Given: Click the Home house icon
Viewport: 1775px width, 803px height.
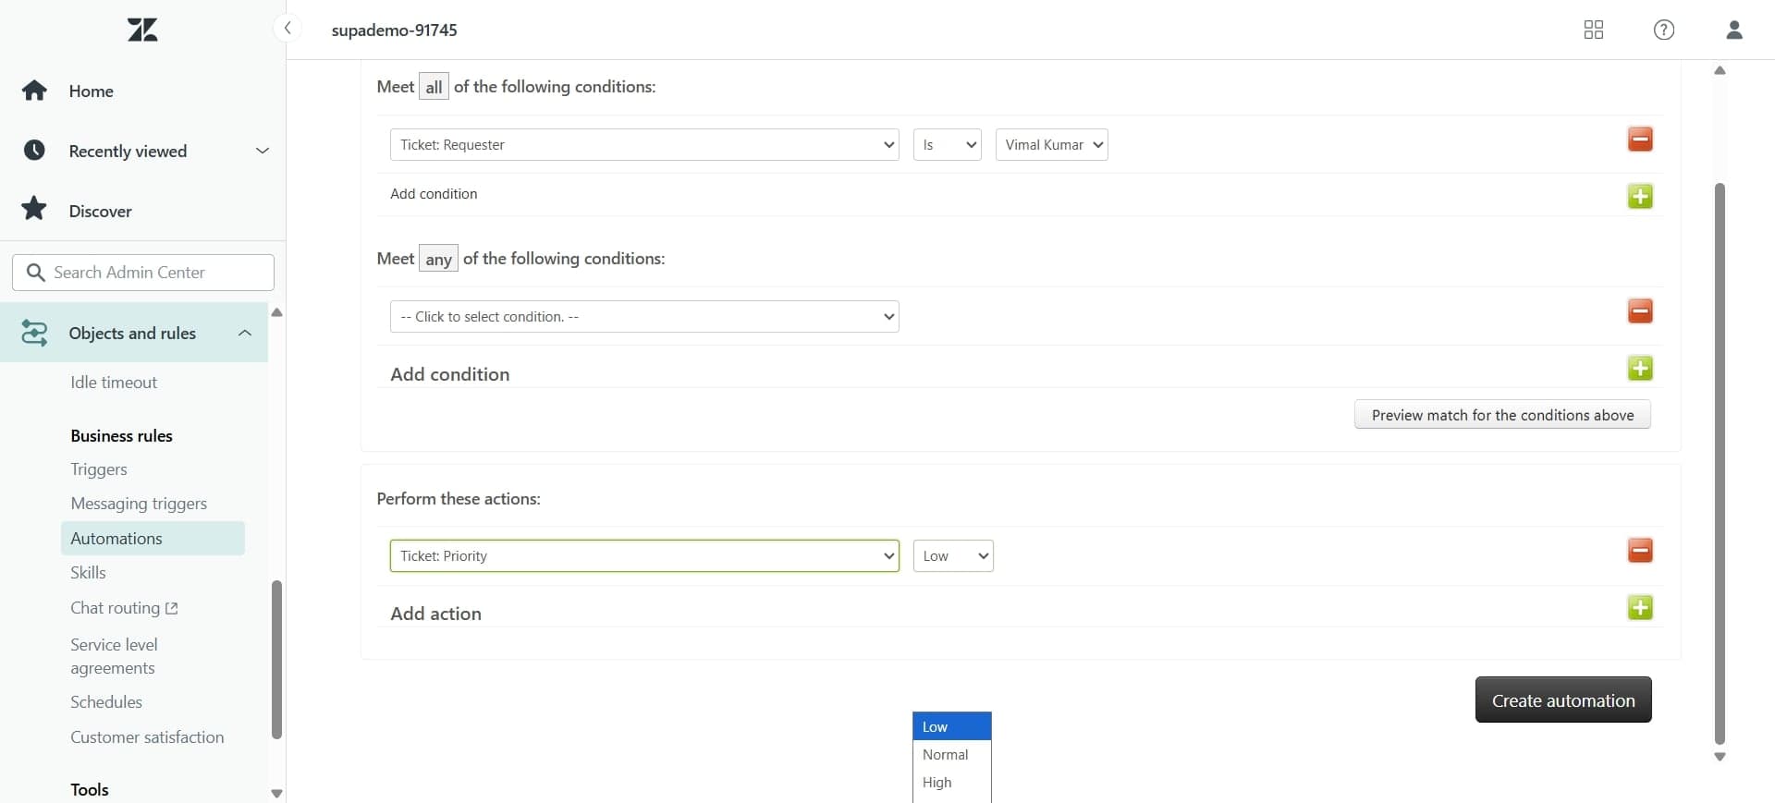Looking at the screenshot, I should point(34,91).
